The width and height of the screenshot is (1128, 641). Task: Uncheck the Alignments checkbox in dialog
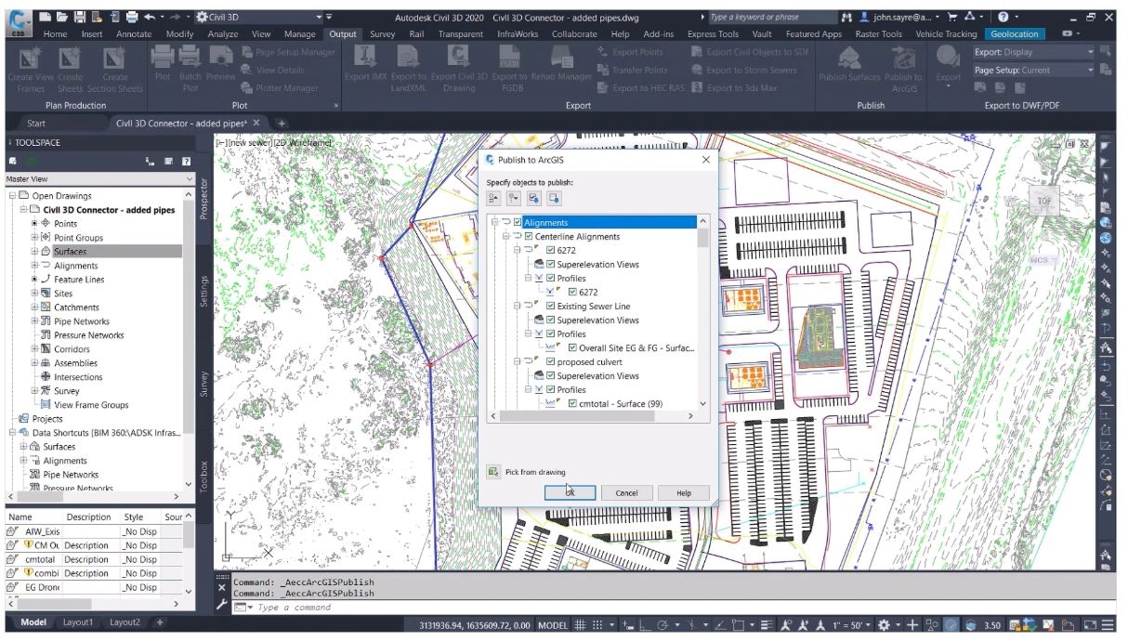518,223
